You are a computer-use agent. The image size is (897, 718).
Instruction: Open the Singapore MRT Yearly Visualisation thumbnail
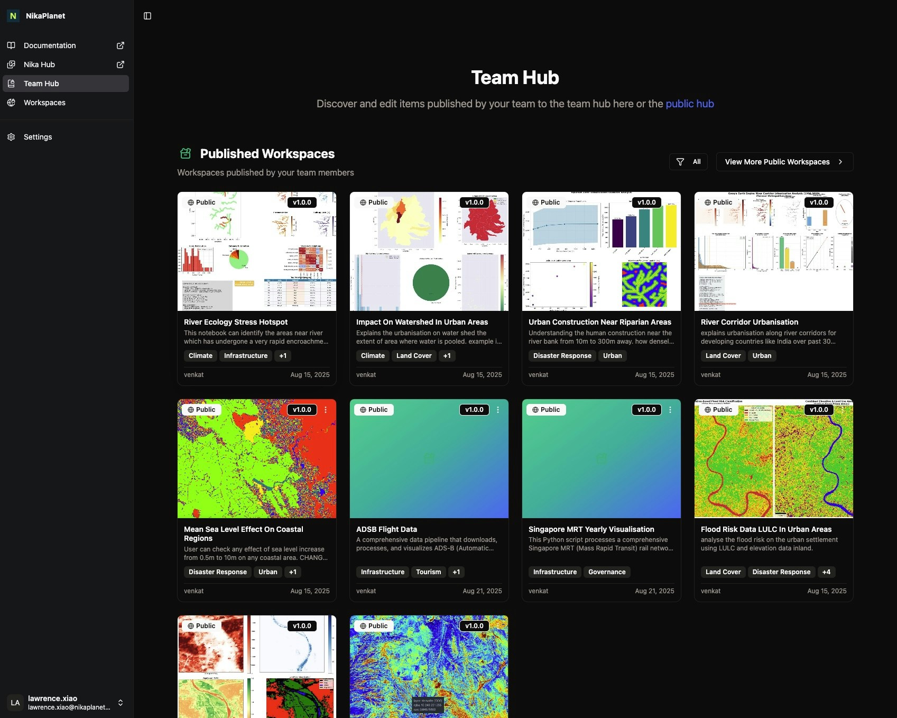[x=602, y=458]
